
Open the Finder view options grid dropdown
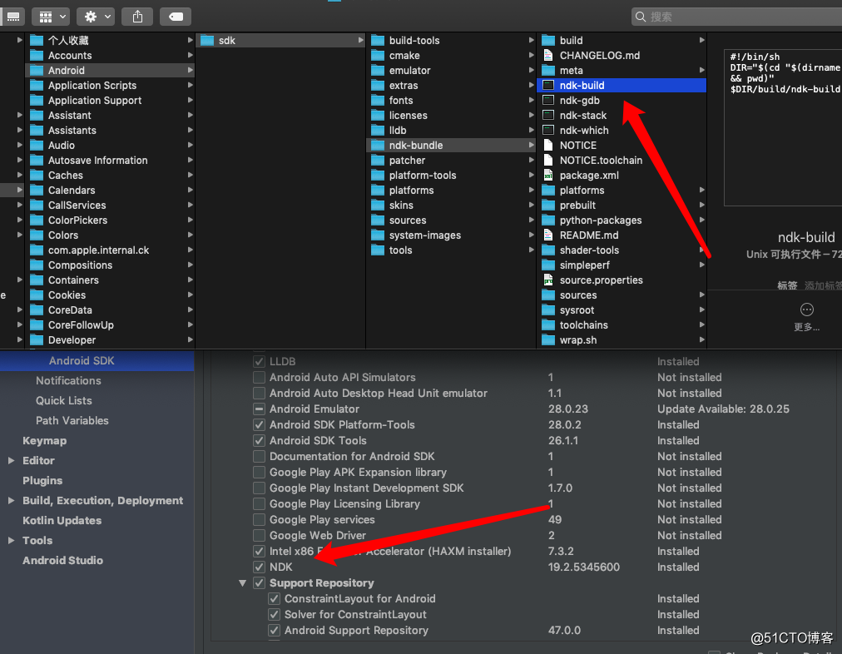tap(52, 17)
